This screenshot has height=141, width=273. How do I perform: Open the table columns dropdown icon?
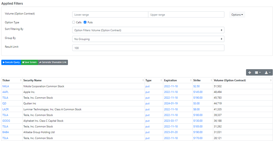point(258,73)
